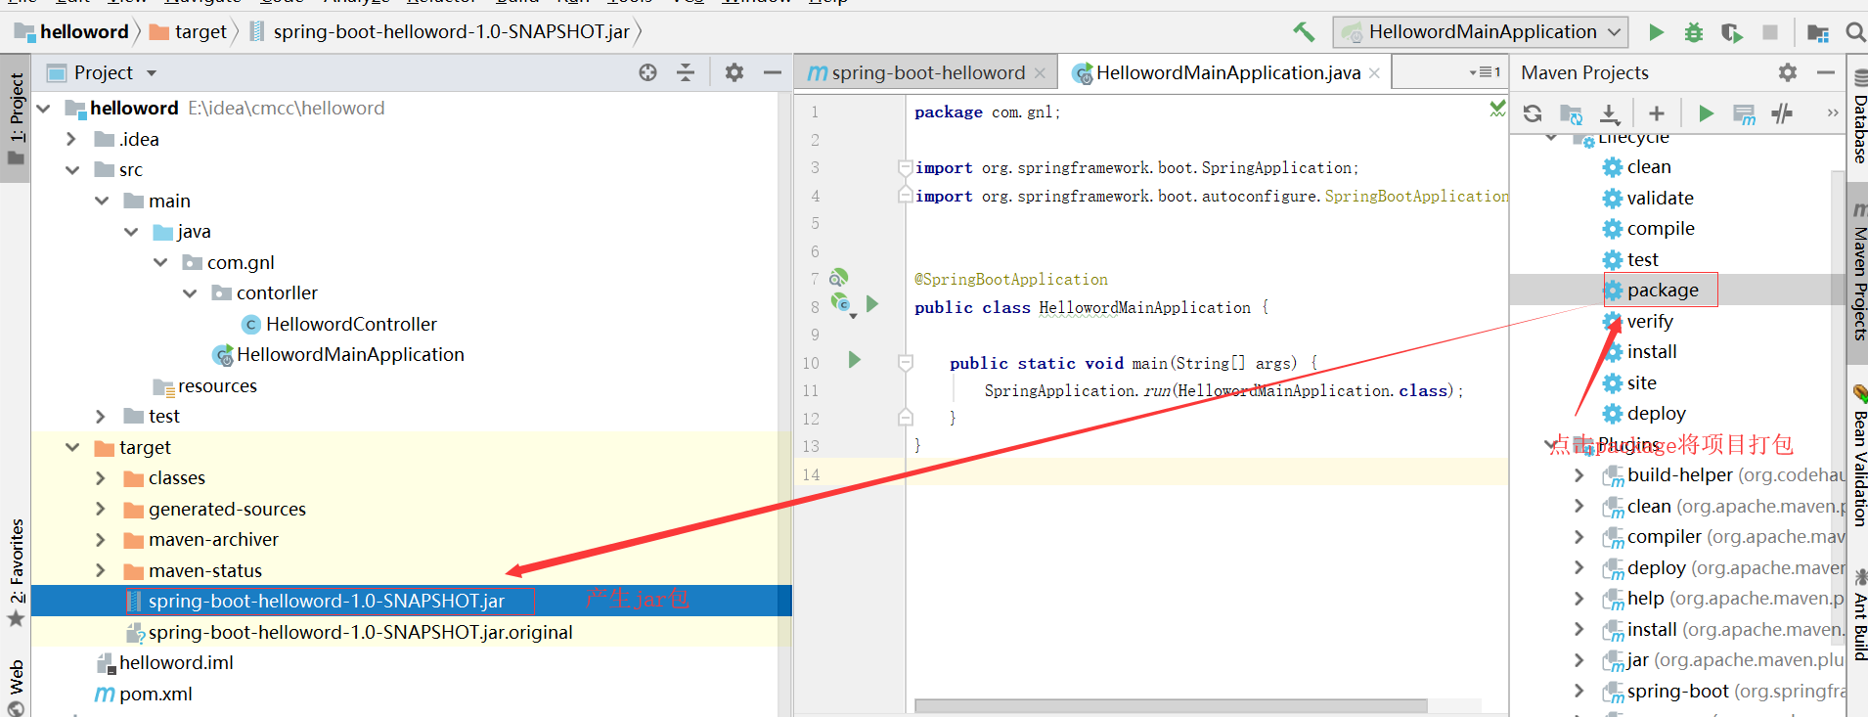Expand the .idea folder
The width and height of the screenshot is (1868, 717).
tap(70, 139)
